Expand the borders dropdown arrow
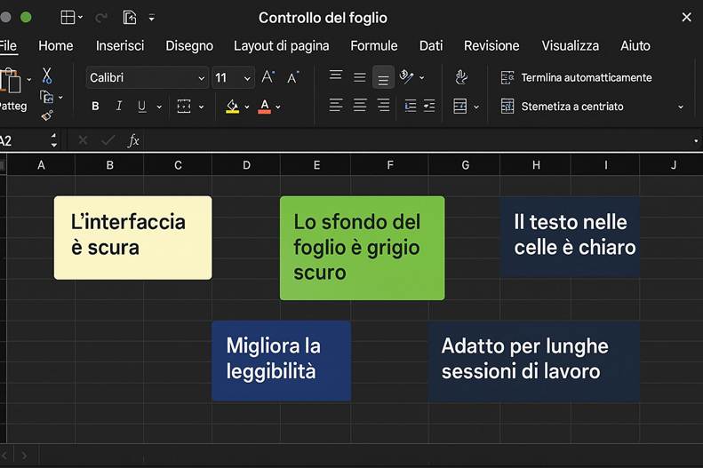This screenshot has height=468, width=703. tap(201, 107)
